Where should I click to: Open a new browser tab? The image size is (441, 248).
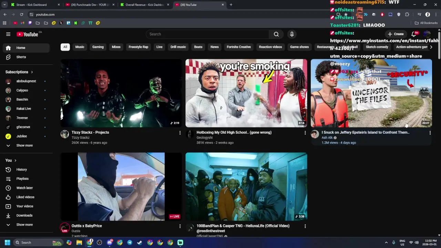[231, 5]
